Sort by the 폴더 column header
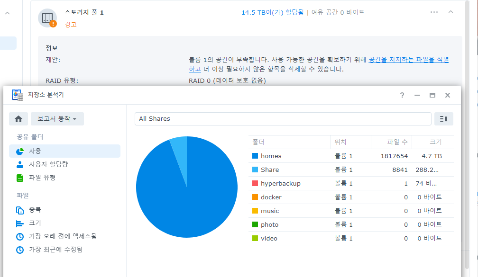Screen dimensions: 478x277 click(x=289, y=142)
